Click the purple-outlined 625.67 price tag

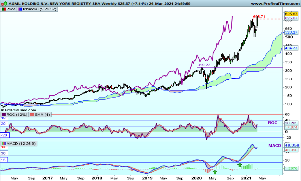click(x=291, y=18)
